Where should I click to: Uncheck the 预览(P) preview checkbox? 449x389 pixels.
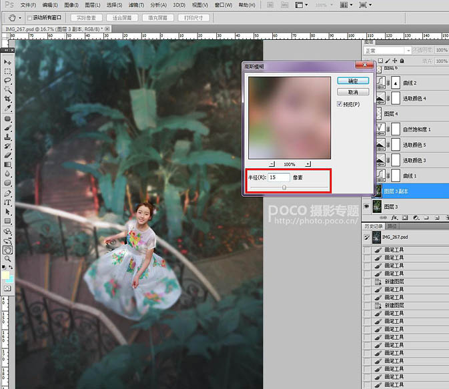tap(340, 104)
